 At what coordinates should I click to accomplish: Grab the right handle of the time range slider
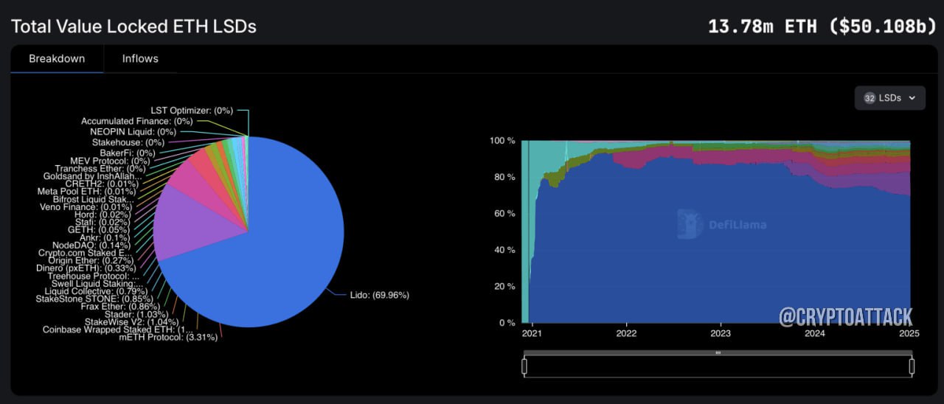(x=912, y=366)
